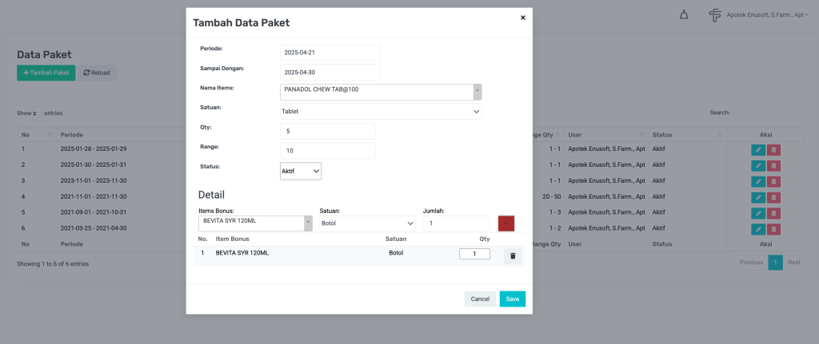Click the Periode date field
Viewport: 819px width, 344px height.
coord(330,52)
